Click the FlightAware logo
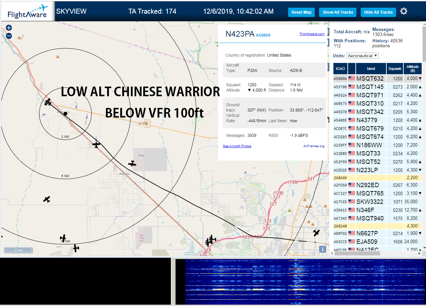The height and width of the screenshot is (306, 426). coord(28,12)
